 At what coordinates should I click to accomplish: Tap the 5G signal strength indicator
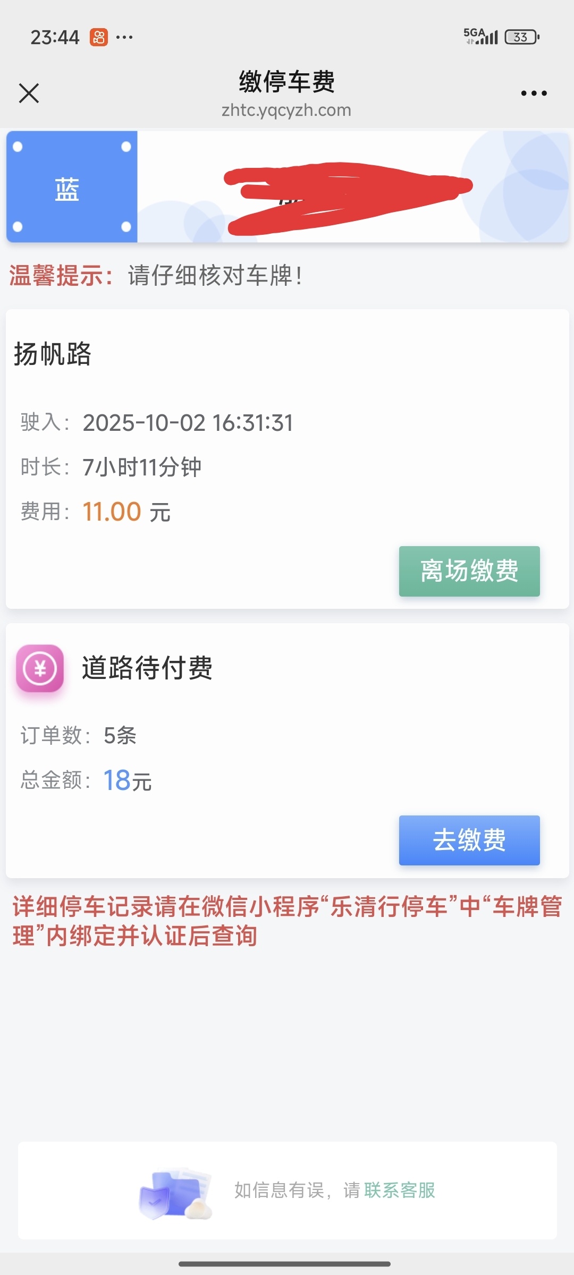click(480, 37)
